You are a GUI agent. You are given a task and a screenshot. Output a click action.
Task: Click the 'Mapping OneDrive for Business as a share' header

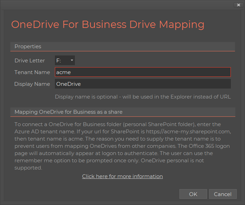point(122,112)
